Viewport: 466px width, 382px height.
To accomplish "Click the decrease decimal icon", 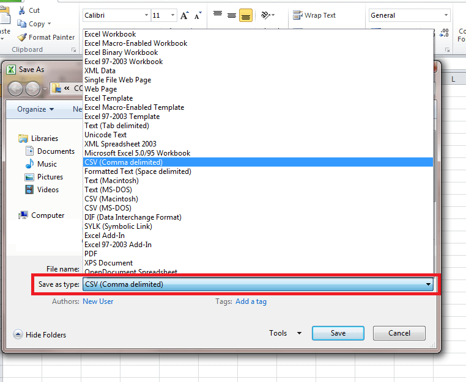I will pos(444,32).
